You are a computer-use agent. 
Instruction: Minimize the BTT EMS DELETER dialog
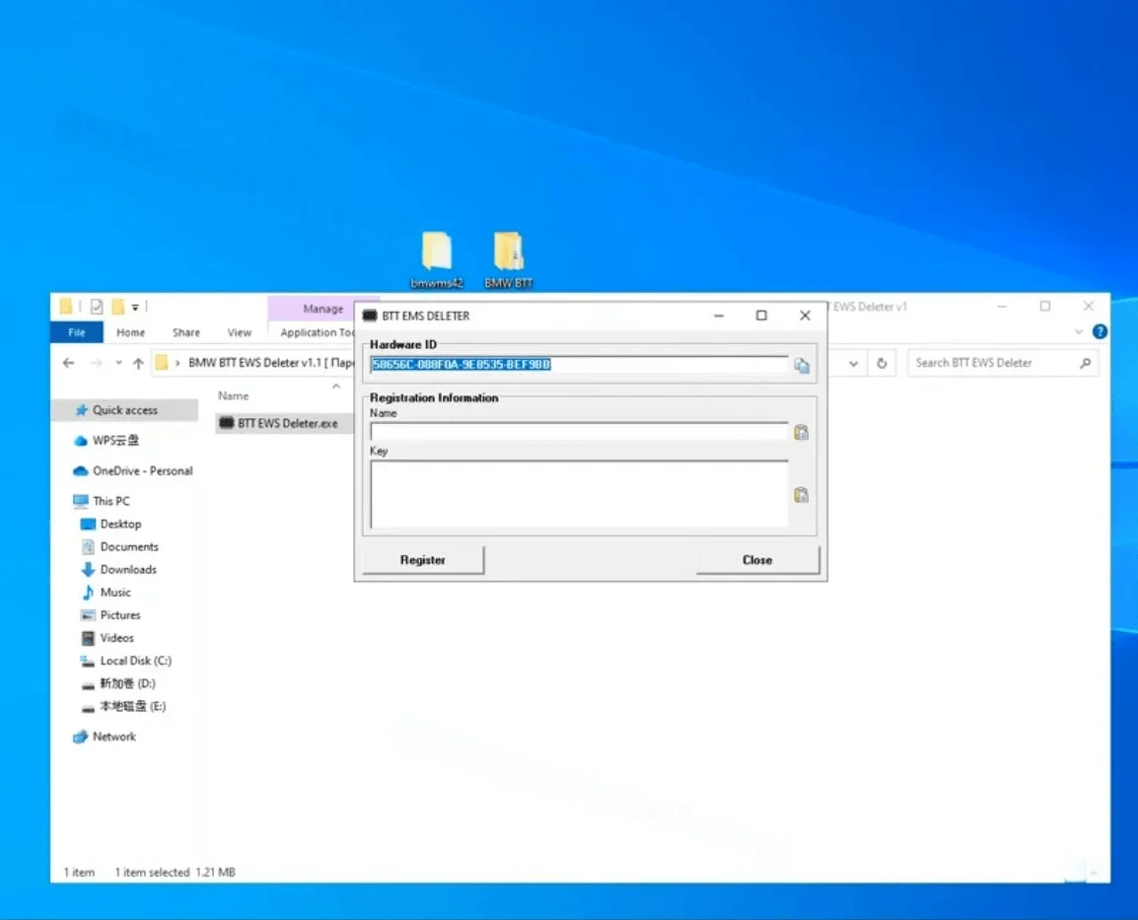[719, 316]
